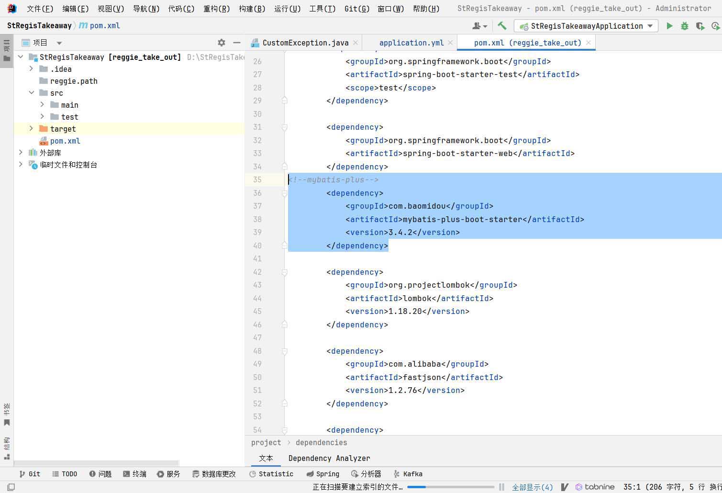Viewport: 722px width, 493px height.
Task: Fold the lombok dependency at line 42
Action: (284, 272)
